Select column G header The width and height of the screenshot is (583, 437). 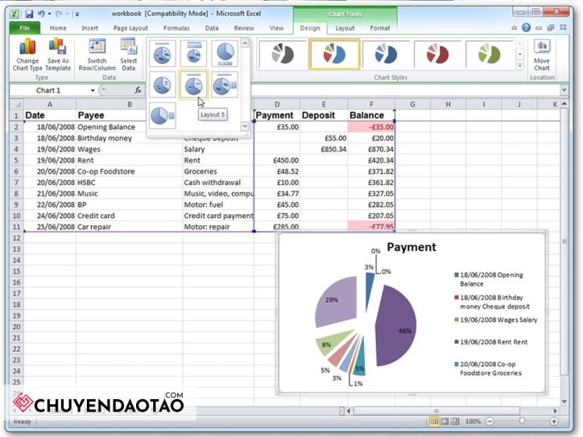tap(412, 104)
